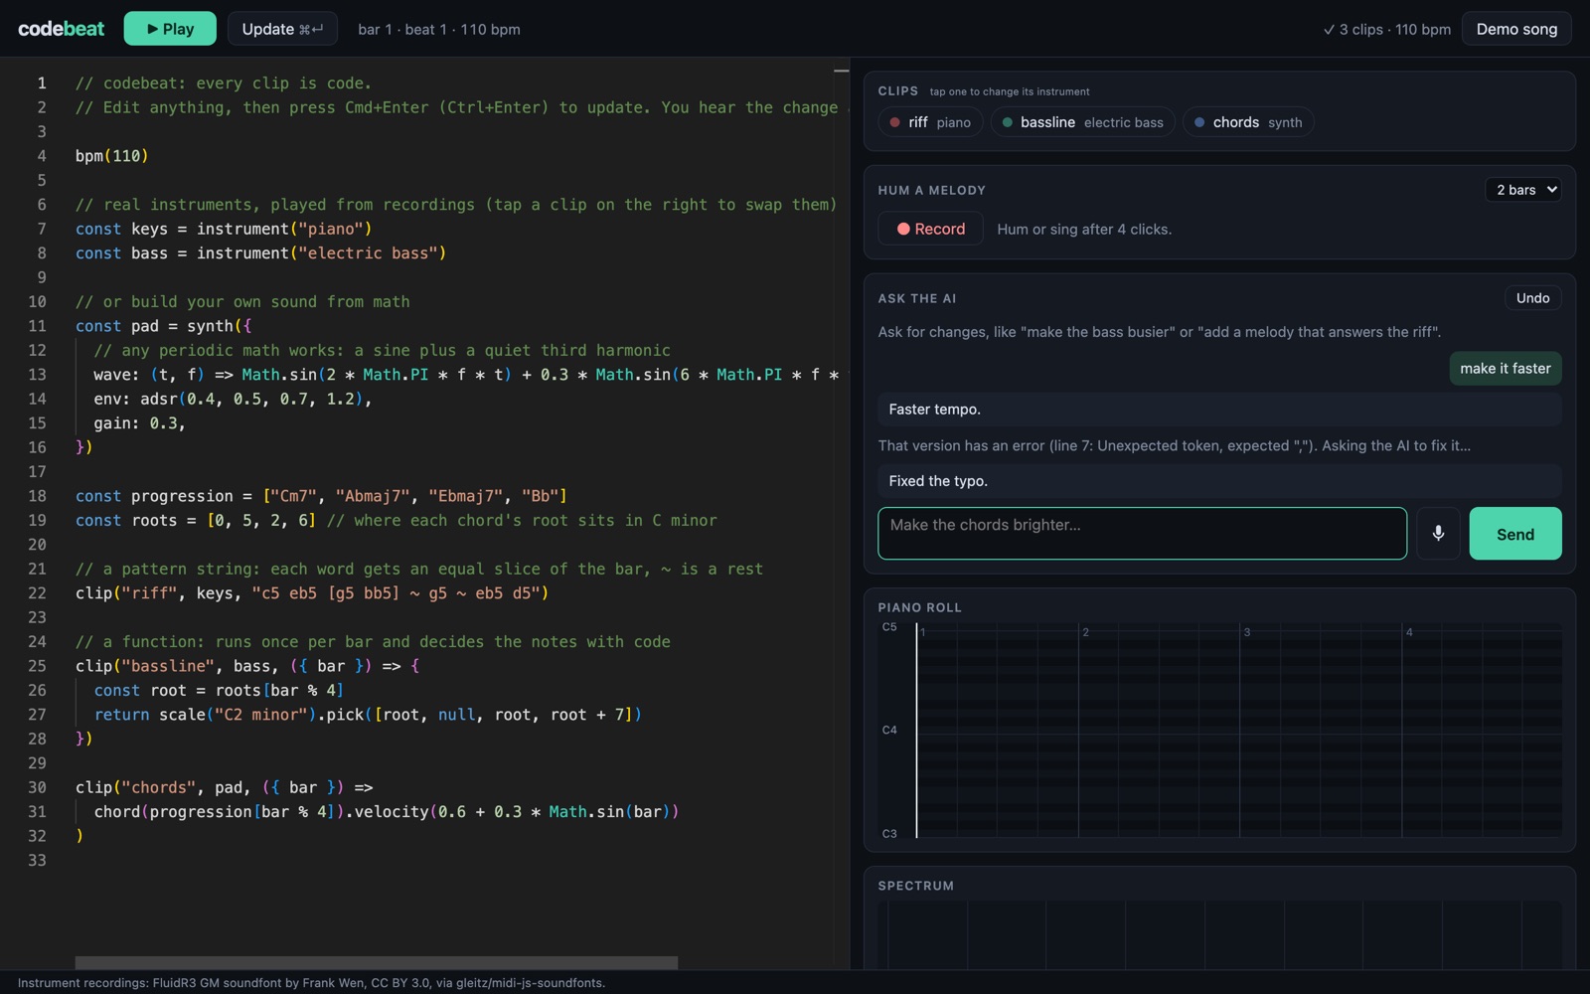Select bar 4 marker in the piano roll

coord(1409,632)
